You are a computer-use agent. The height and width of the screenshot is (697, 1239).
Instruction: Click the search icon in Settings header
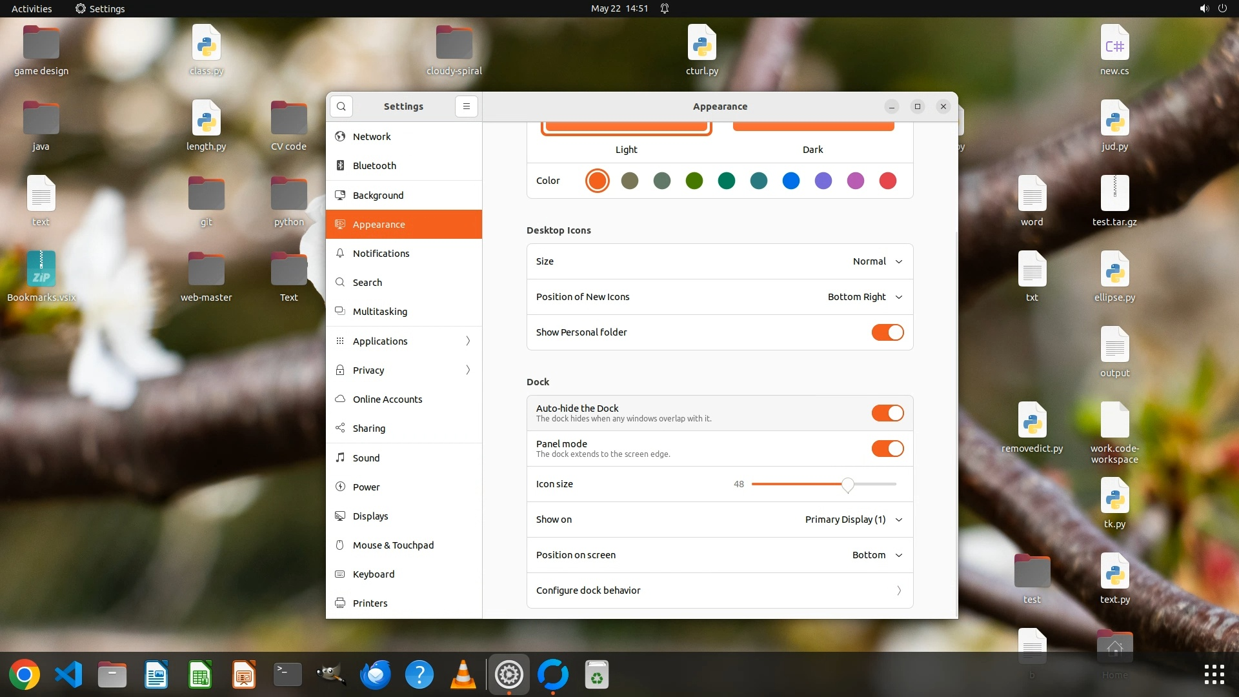tap(341, 106)
